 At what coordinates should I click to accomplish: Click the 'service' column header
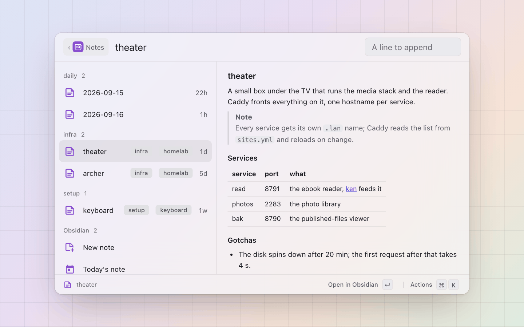click(244, 174)
